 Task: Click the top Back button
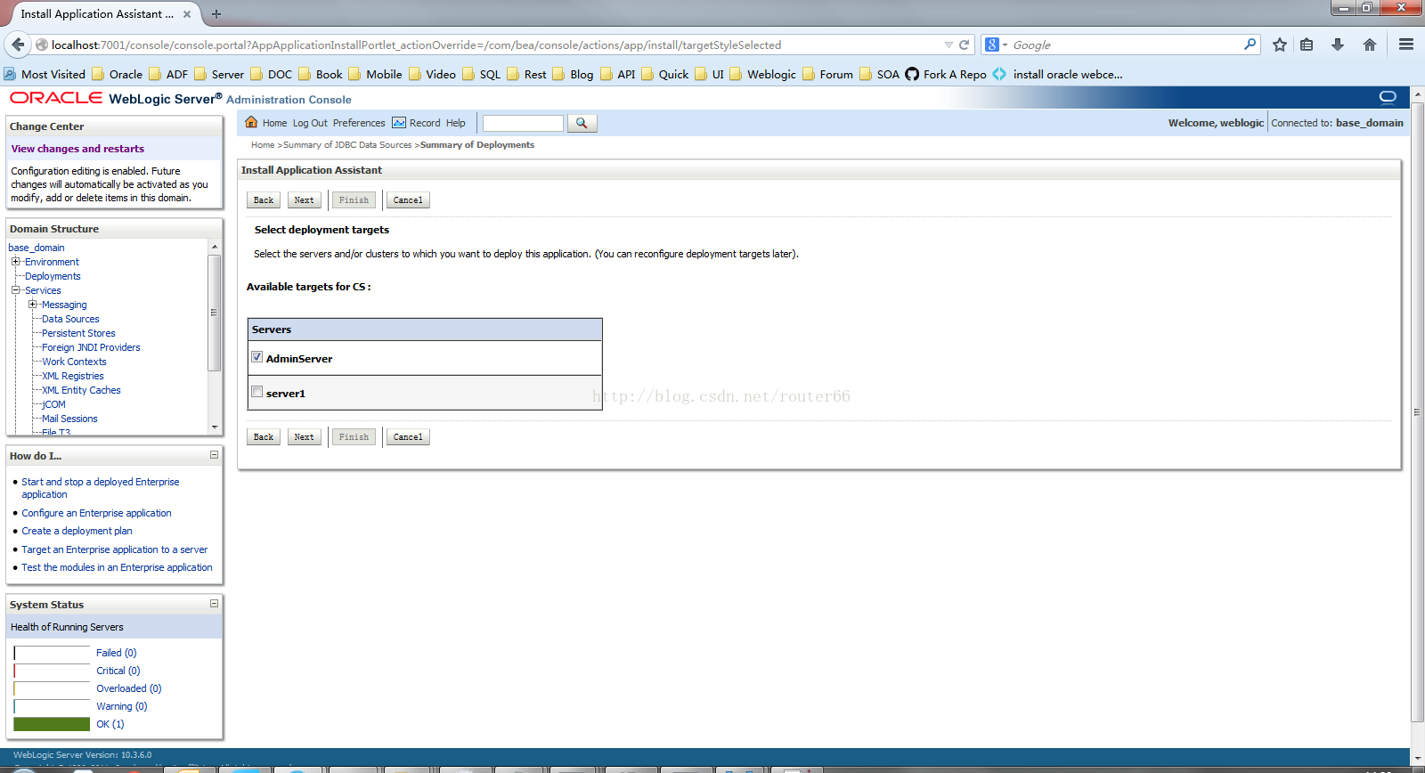click(x=264, y=200)
